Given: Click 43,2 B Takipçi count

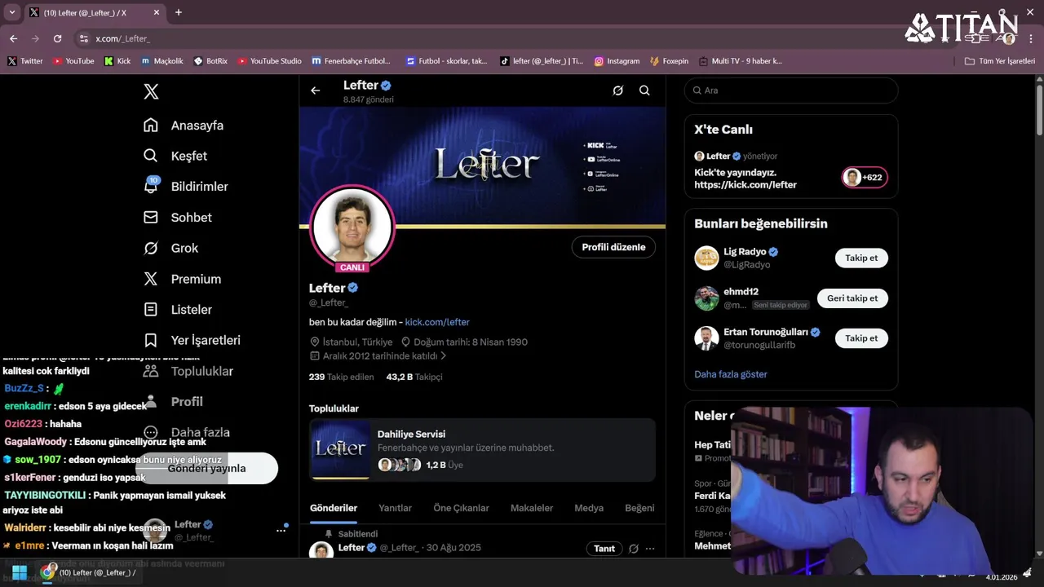Looking at the screenshot, I should click(x=414, y=377).
